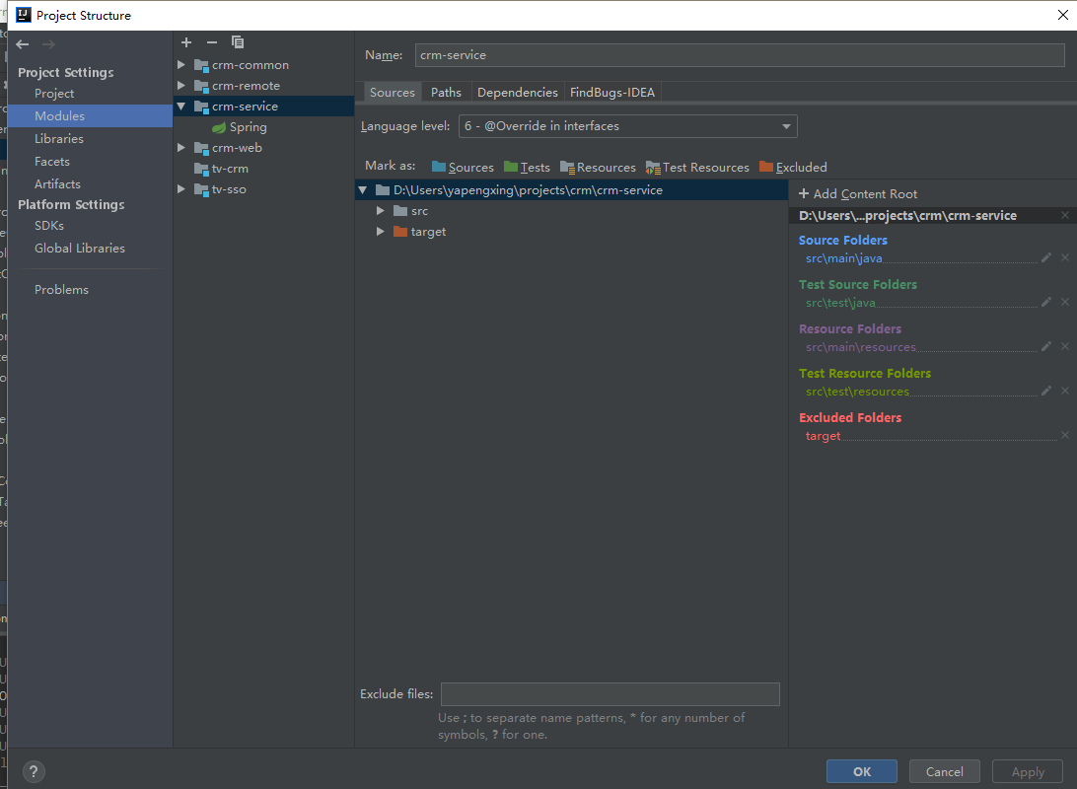Screen dimensions: 1077x789
Task: Select src\main\java source folder entry
Action: point(843,258)
